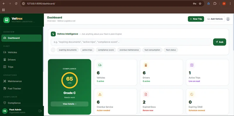Click the Ask button
The height and width of the screenshot is (116, 234).
[220, 42]
